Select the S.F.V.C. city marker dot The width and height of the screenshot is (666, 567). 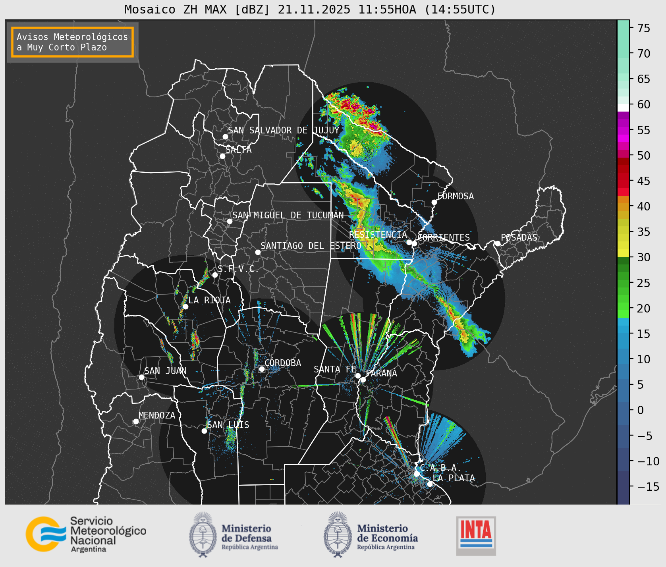click(x=215, y=275)
